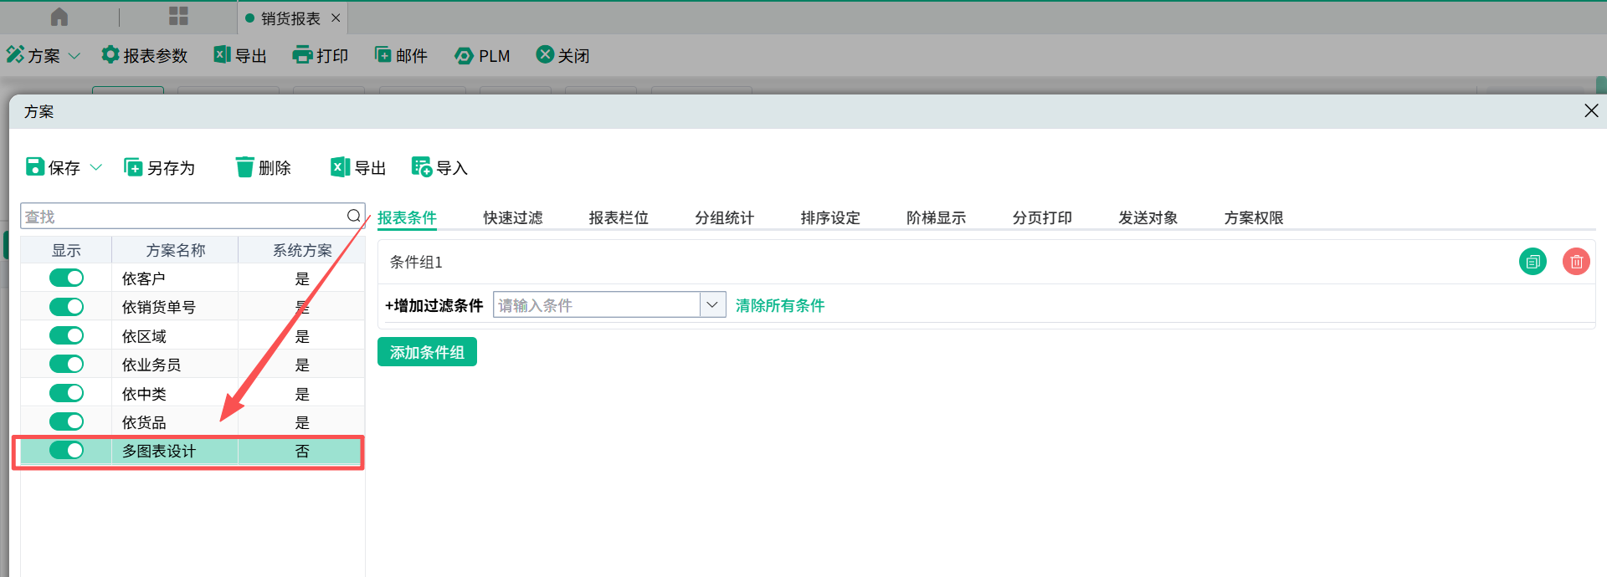Open the PLM toolbar icon
Image resolution: width=1607 pixels, height=577 pixels.
tap(464, 56)
